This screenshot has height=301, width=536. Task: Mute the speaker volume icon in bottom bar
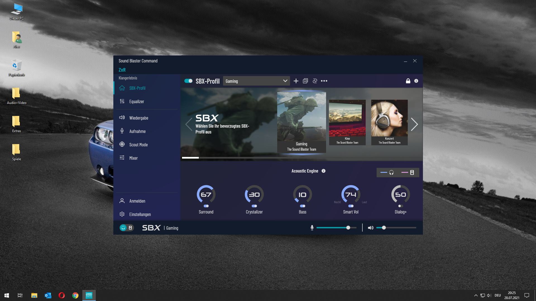370,228
